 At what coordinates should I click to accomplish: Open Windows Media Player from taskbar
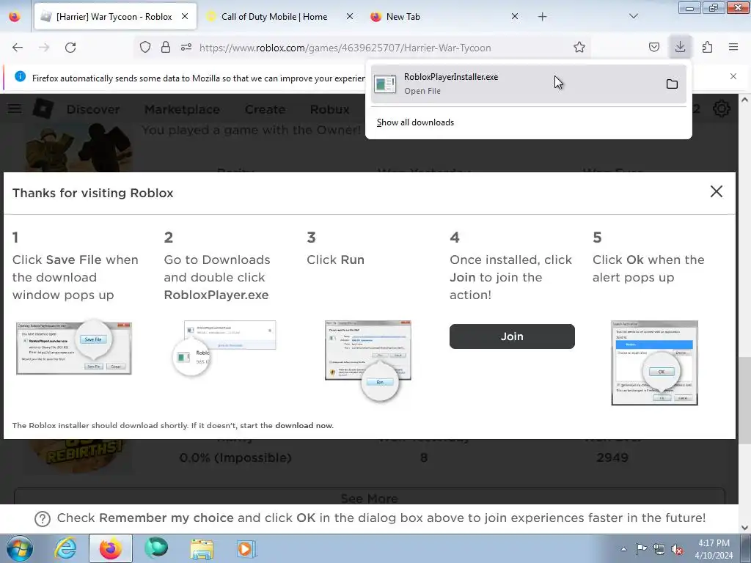click(246, 548)
